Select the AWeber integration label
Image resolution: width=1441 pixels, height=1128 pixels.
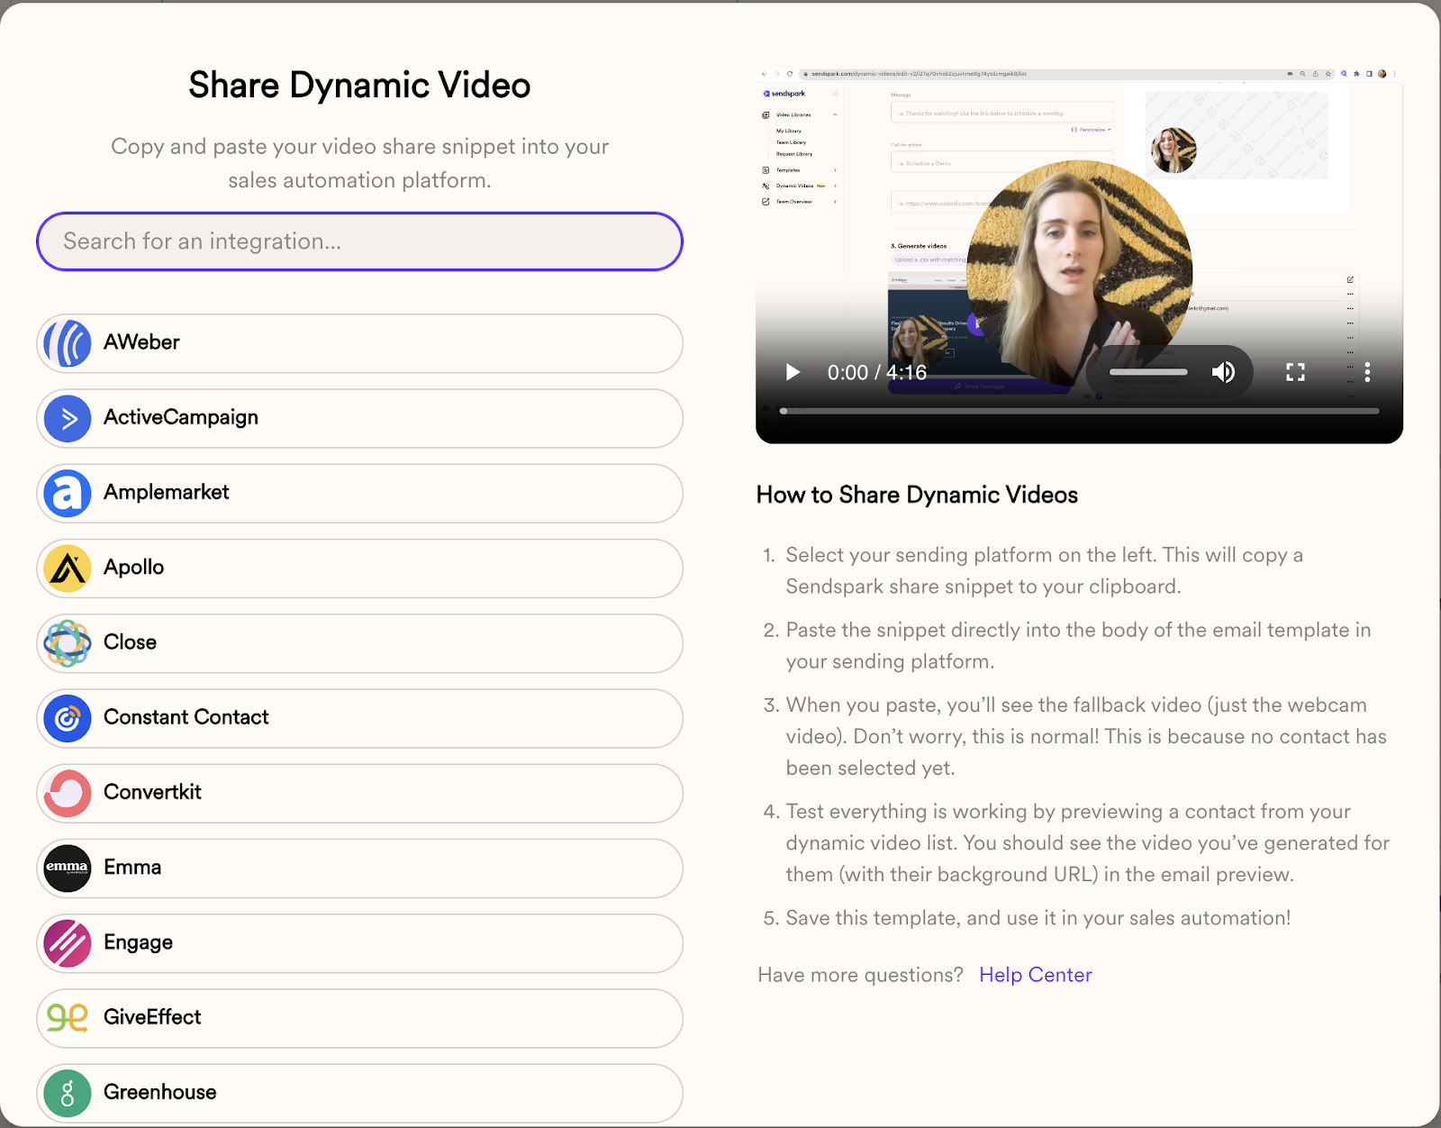click(x=141, y=342)
